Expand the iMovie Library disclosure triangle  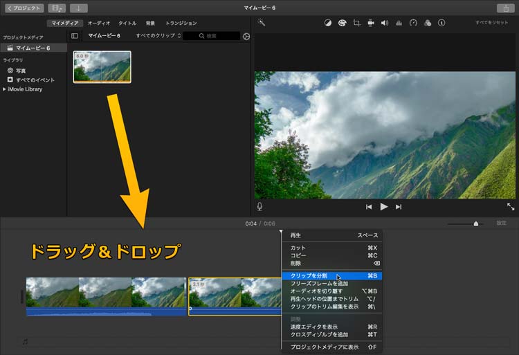click(4, 89)
